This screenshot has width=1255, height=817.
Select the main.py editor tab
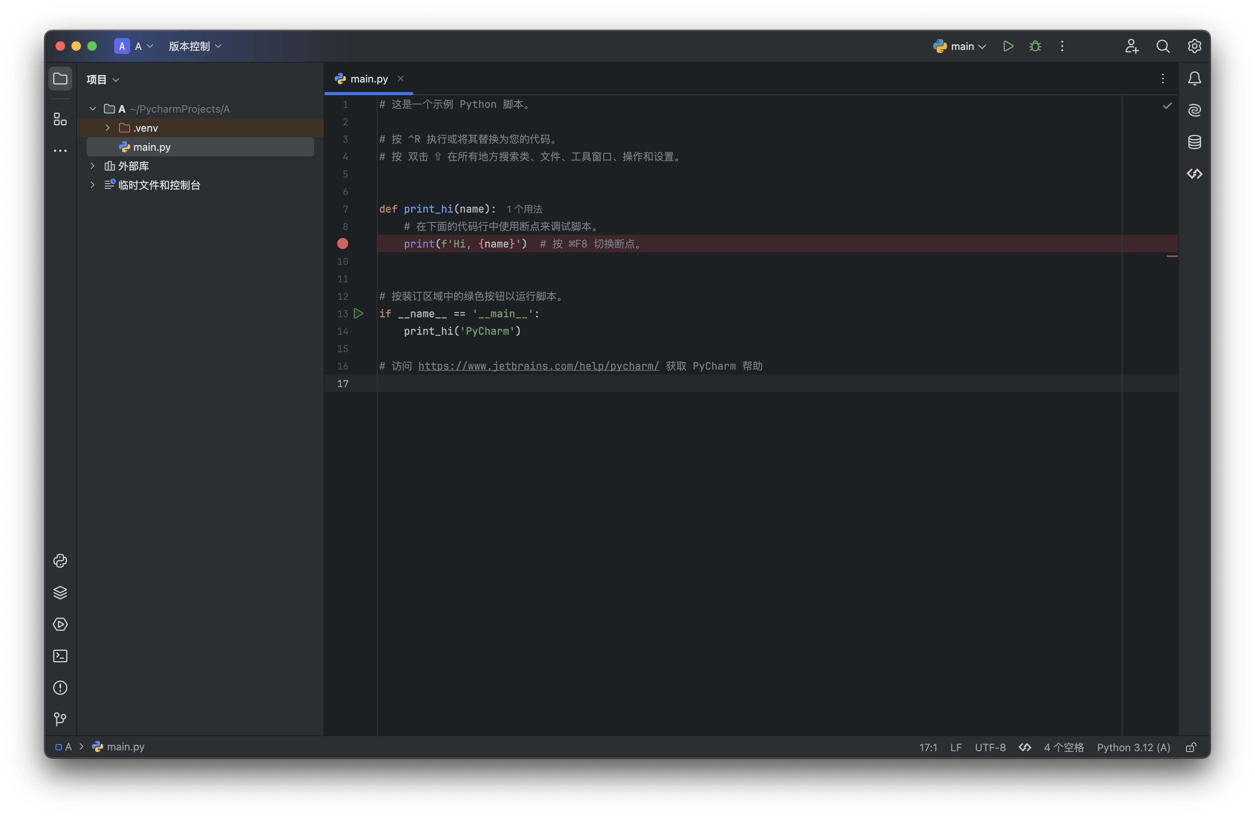(x=368, y=79)
